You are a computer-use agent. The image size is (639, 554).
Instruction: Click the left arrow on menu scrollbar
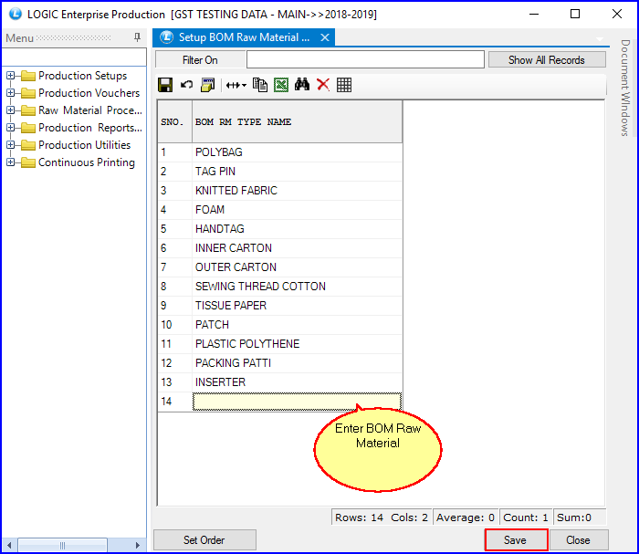pyautogui.click(x=9, y=545)
